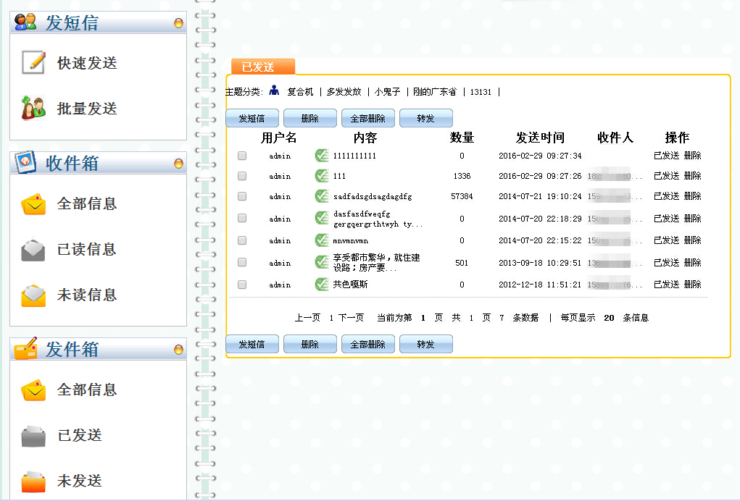Open 未发送 orange folder icon
Viewport: 740px width, 501px height.
point(33,481)
